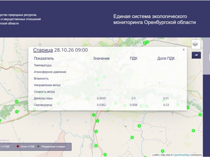This screenshot has width=210, height=157.
Task: Select the 'Оборудование в поверке' legend text
Action: tap(53, 147)
